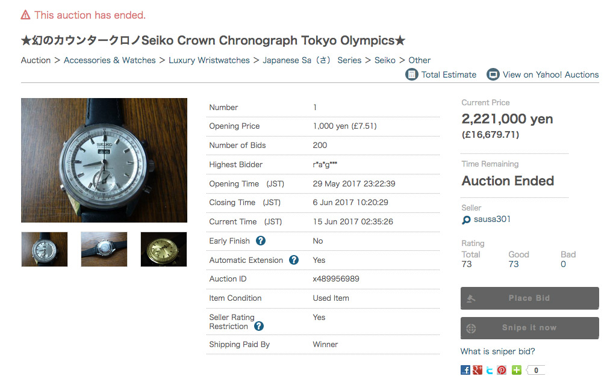The width and height of the screenshot is (613, 391).
Task: Navigate to the Seiko breadcrumb category
Action: [x=385, y=60]
